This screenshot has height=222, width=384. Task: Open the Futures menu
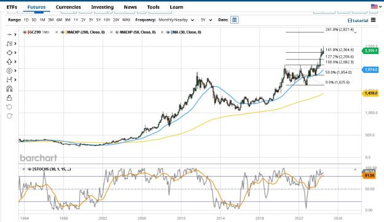click(36, 7)
